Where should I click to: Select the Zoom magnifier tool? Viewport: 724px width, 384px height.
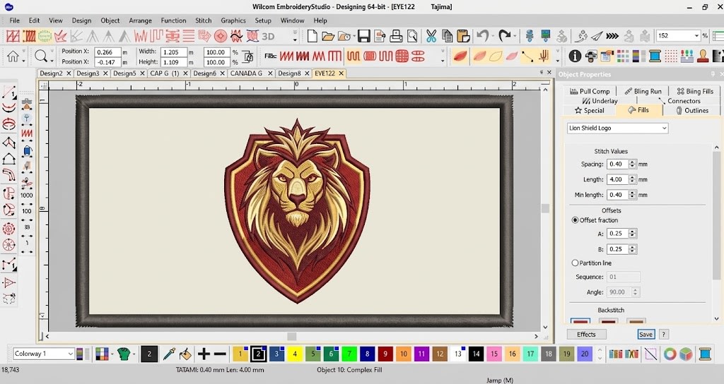(40, 56)
